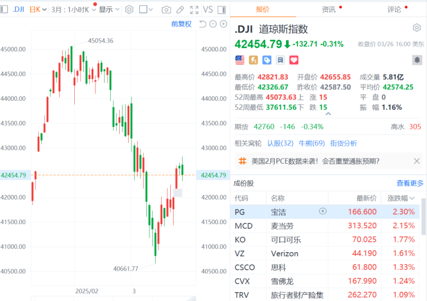Open the layout square dropdown
This screenshot has width=427, height=301.
[x=146, y=10]
